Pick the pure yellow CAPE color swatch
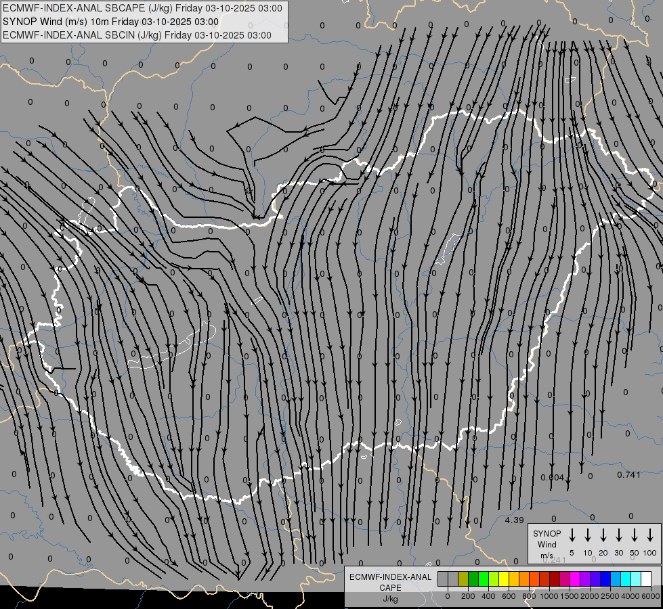The height and width of the screenshot is (609, 663). tap(504, 579)
